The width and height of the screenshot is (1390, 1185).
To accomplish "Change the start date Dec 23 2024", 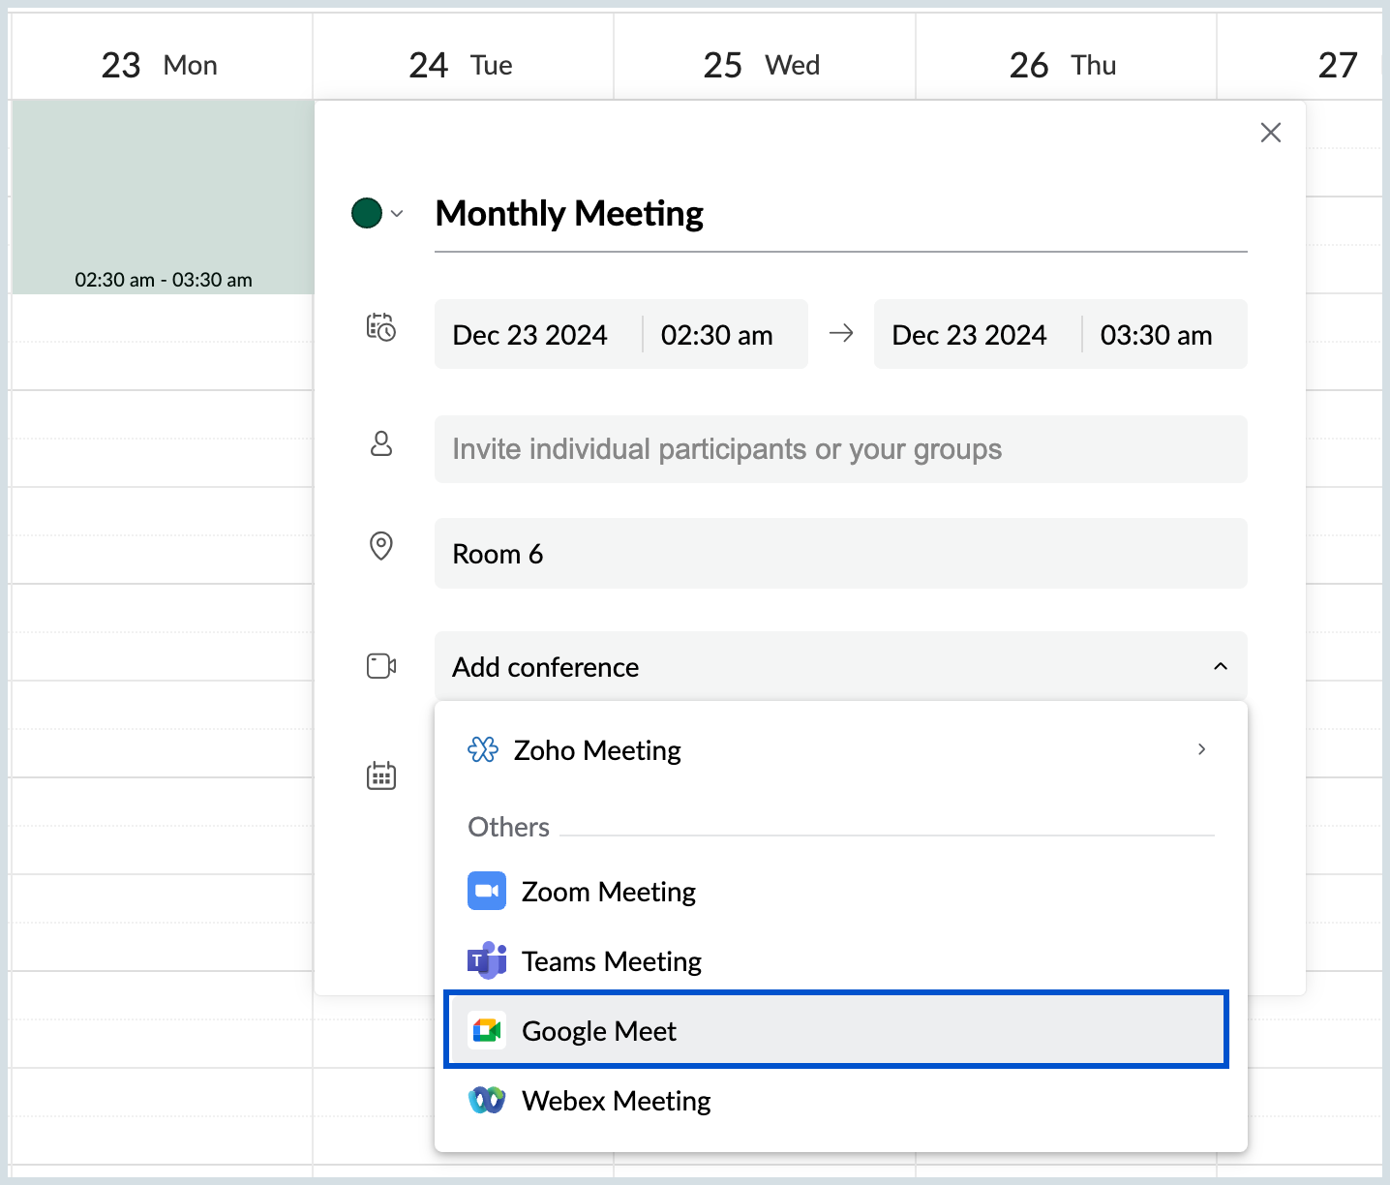I will click(530, 335).
